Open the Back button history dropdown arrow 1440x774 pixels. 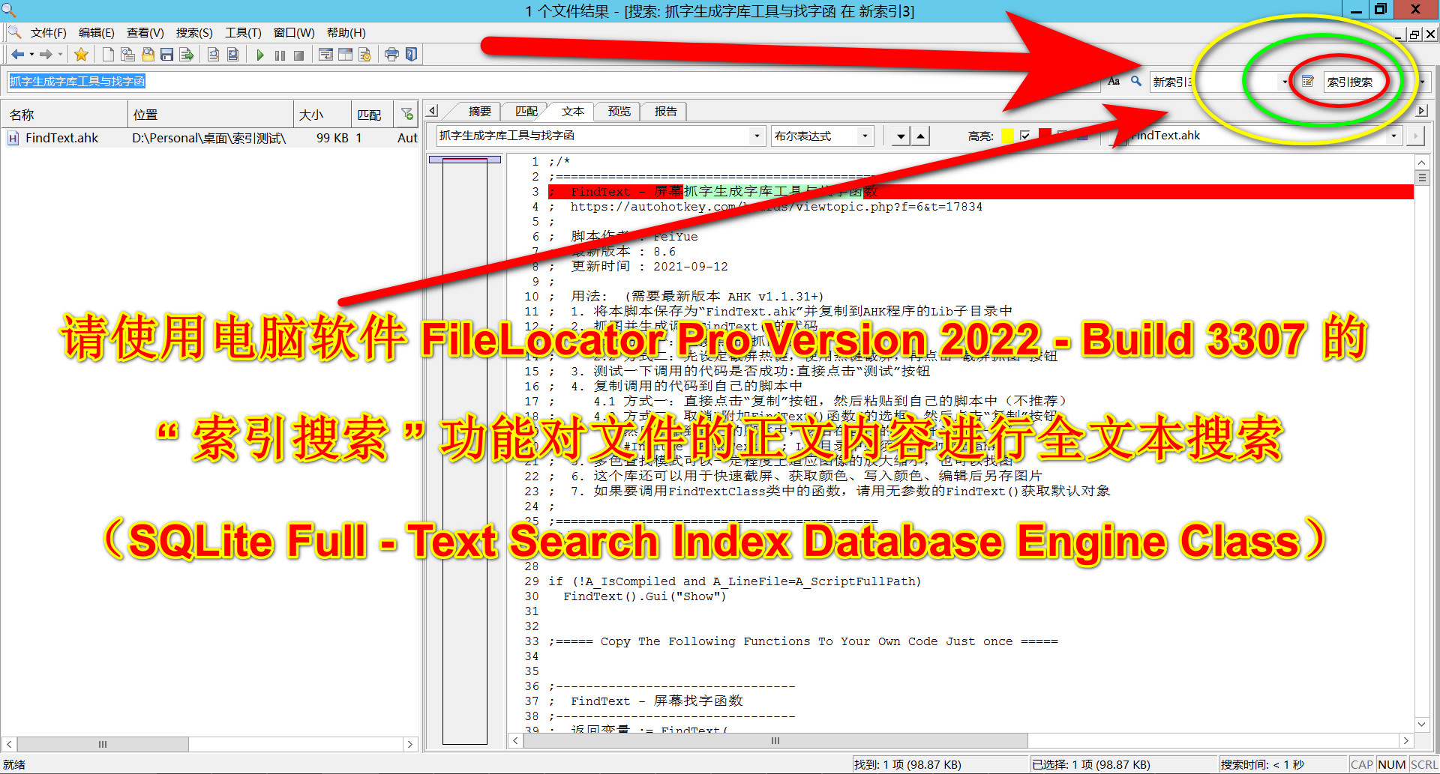click(x=31, y=54)
